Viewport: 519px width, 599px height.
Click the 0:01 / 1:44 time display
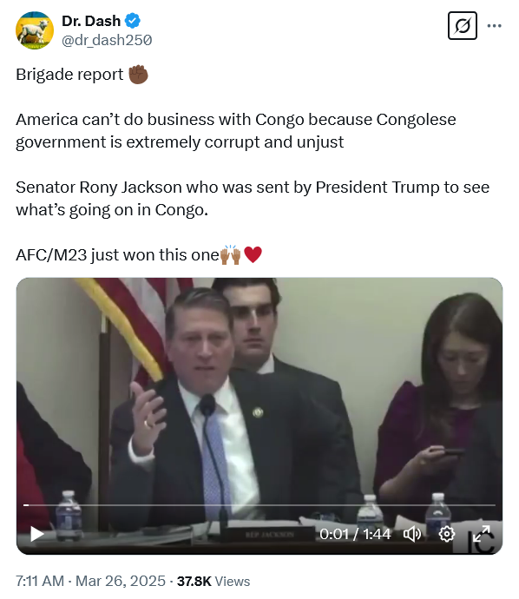click(355, 534)
